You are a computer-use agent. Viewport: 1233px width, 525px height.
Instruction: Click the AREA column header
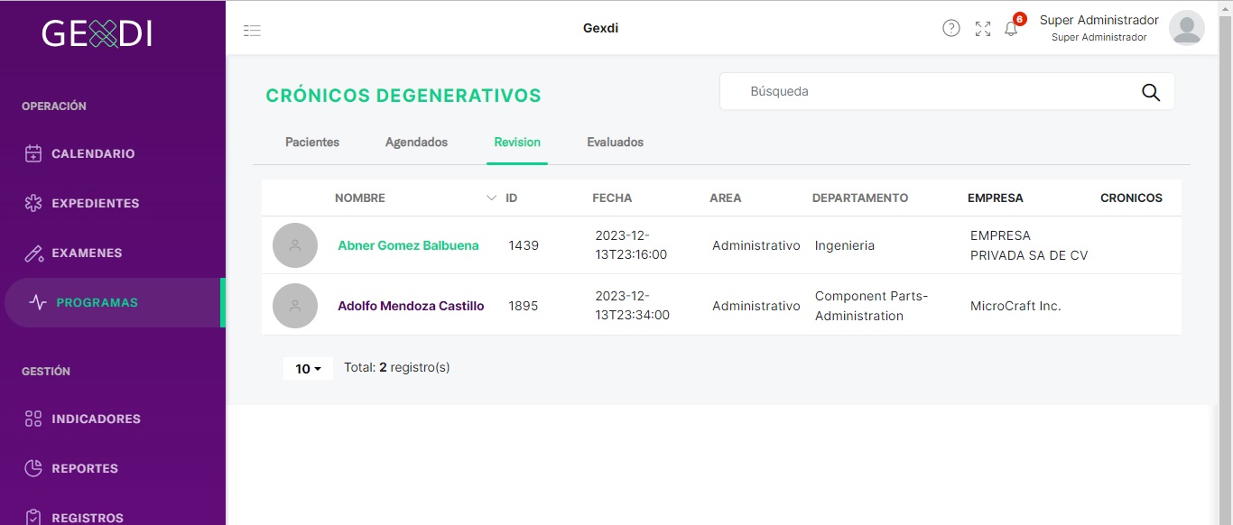point(726,198)
